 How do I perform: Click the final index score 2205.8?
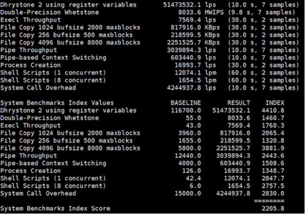click(x=274, y=209)
